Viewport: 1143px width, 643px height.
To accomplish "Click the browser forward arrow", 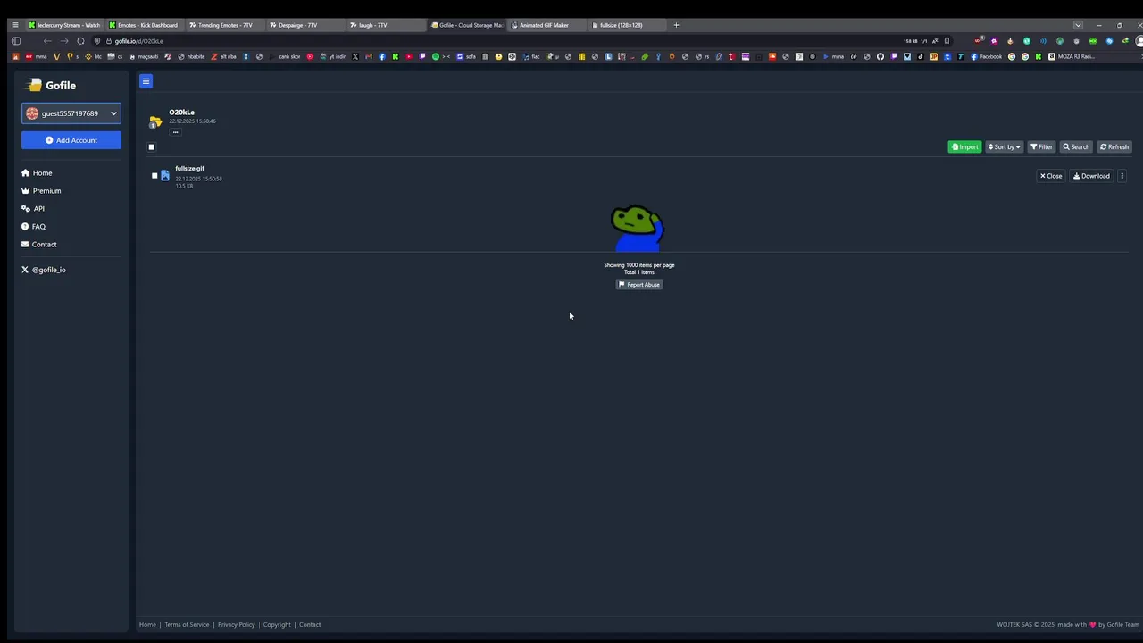I will pos(63,41).
